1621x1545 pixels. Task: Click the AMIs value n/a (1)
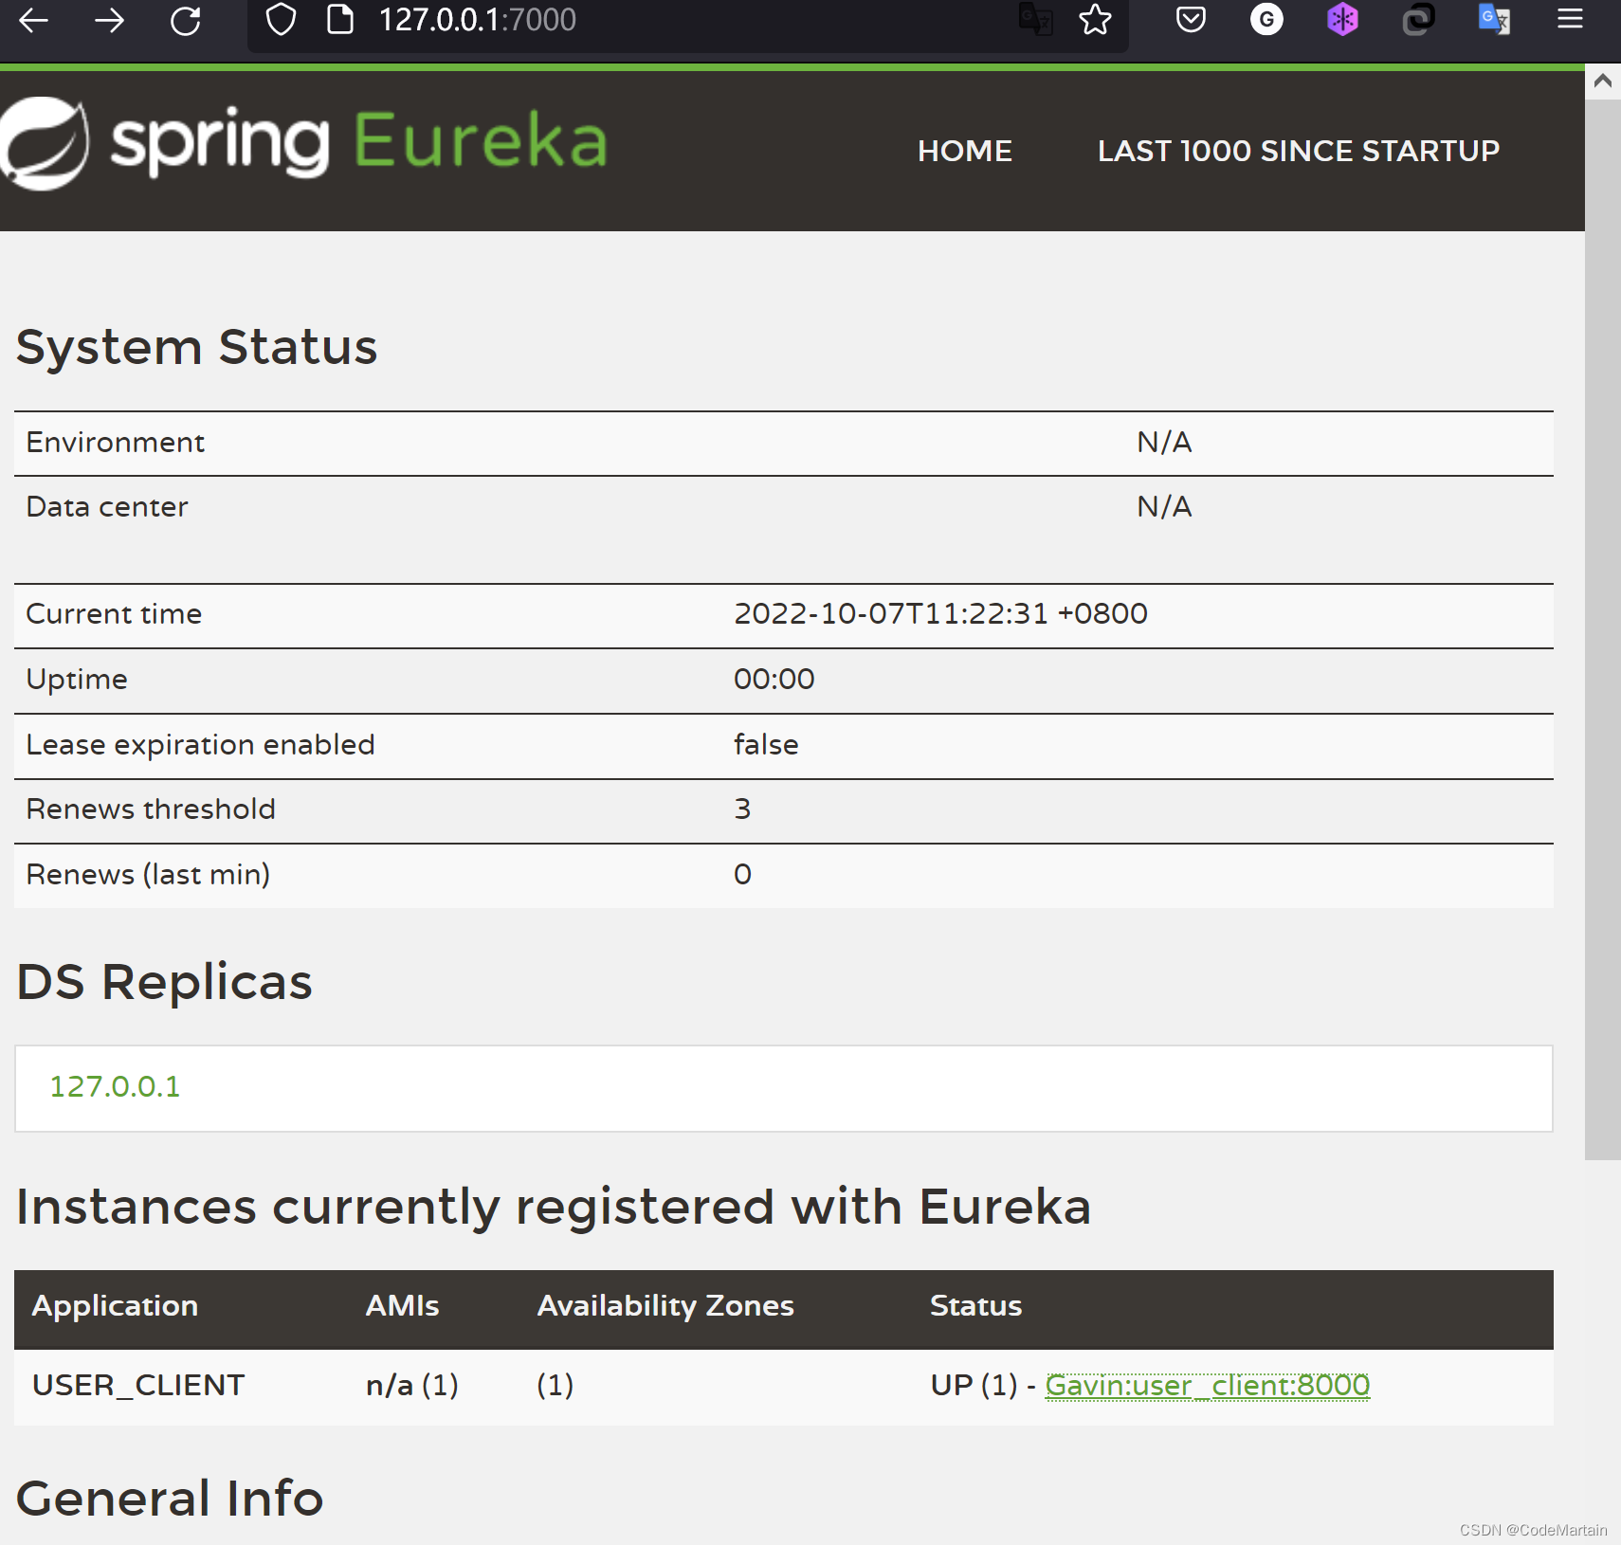point(412,1386)
